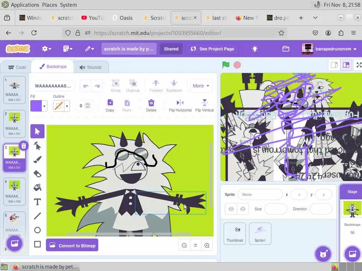Click the redo arrow
This screenshot has height=271, width=362.
pyautogui.click(x=97, y=86)
